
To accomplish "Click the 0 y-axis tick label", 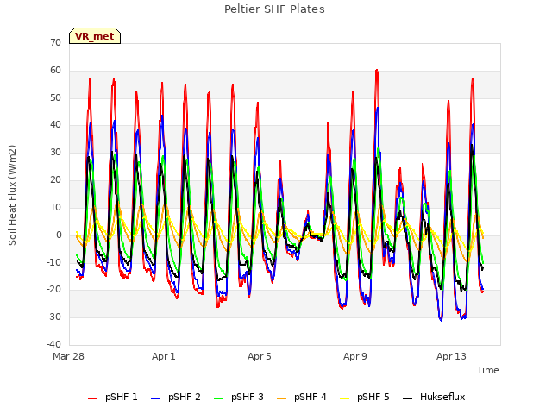I will (59, 235).
